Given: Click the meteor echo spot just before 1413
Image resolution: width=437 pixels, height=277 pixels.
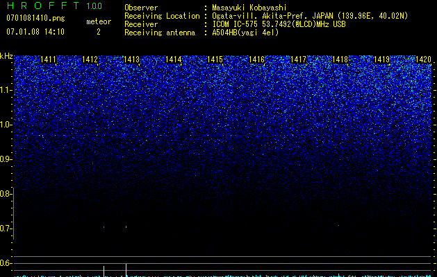Looking at the screenshot, I should pyautogui.click(x=126, y=226).
